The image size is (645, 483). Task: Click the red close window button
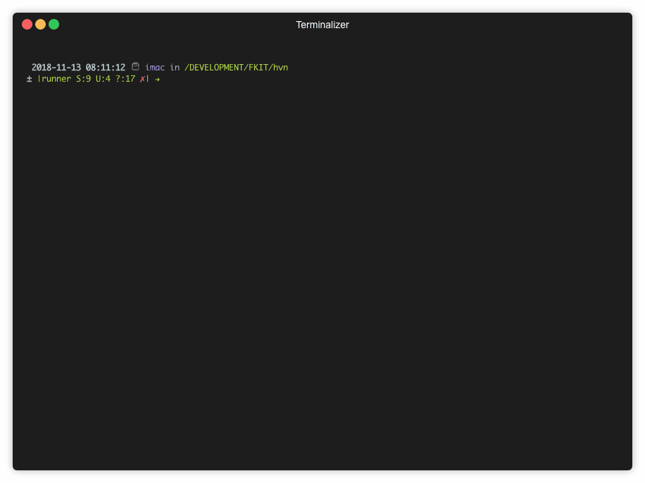tap(27, 25)
